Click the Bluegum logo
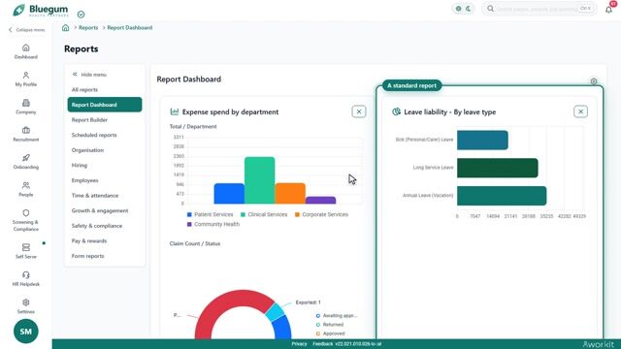The width and height of the screenshot is (621, 349). [x=41, y=10]
